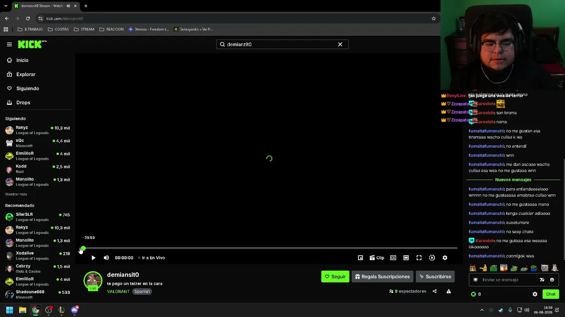Open the B.TRABAJO bookmarks folder
This screenshot has width=565, height=317.
[x=30, y=29]
